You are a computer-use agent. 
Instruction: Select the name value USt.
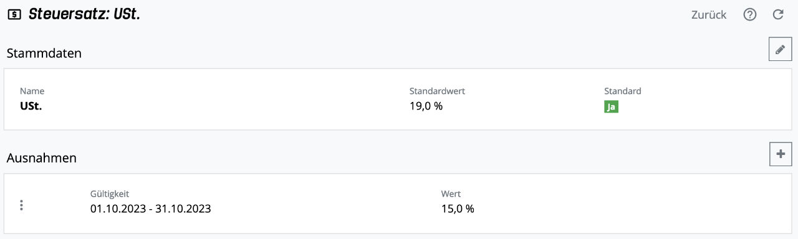tap(31, 106)
